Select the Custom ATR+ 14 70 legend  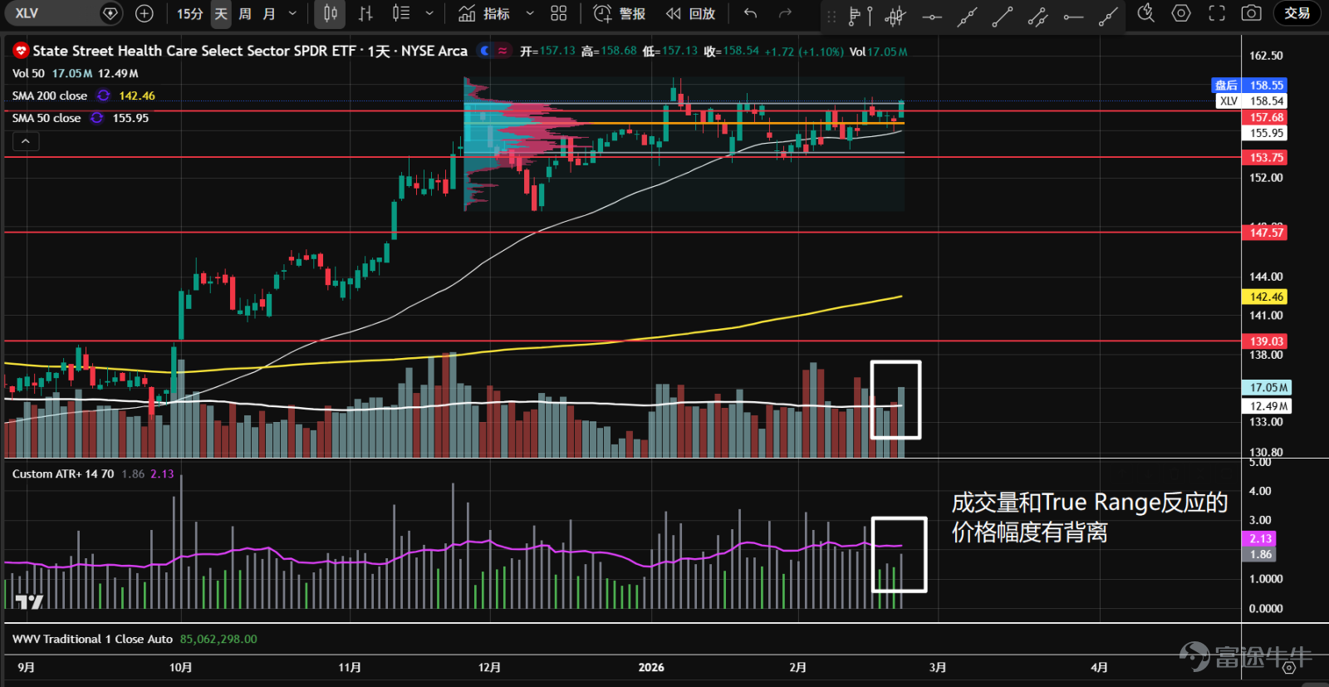[63, 474]
